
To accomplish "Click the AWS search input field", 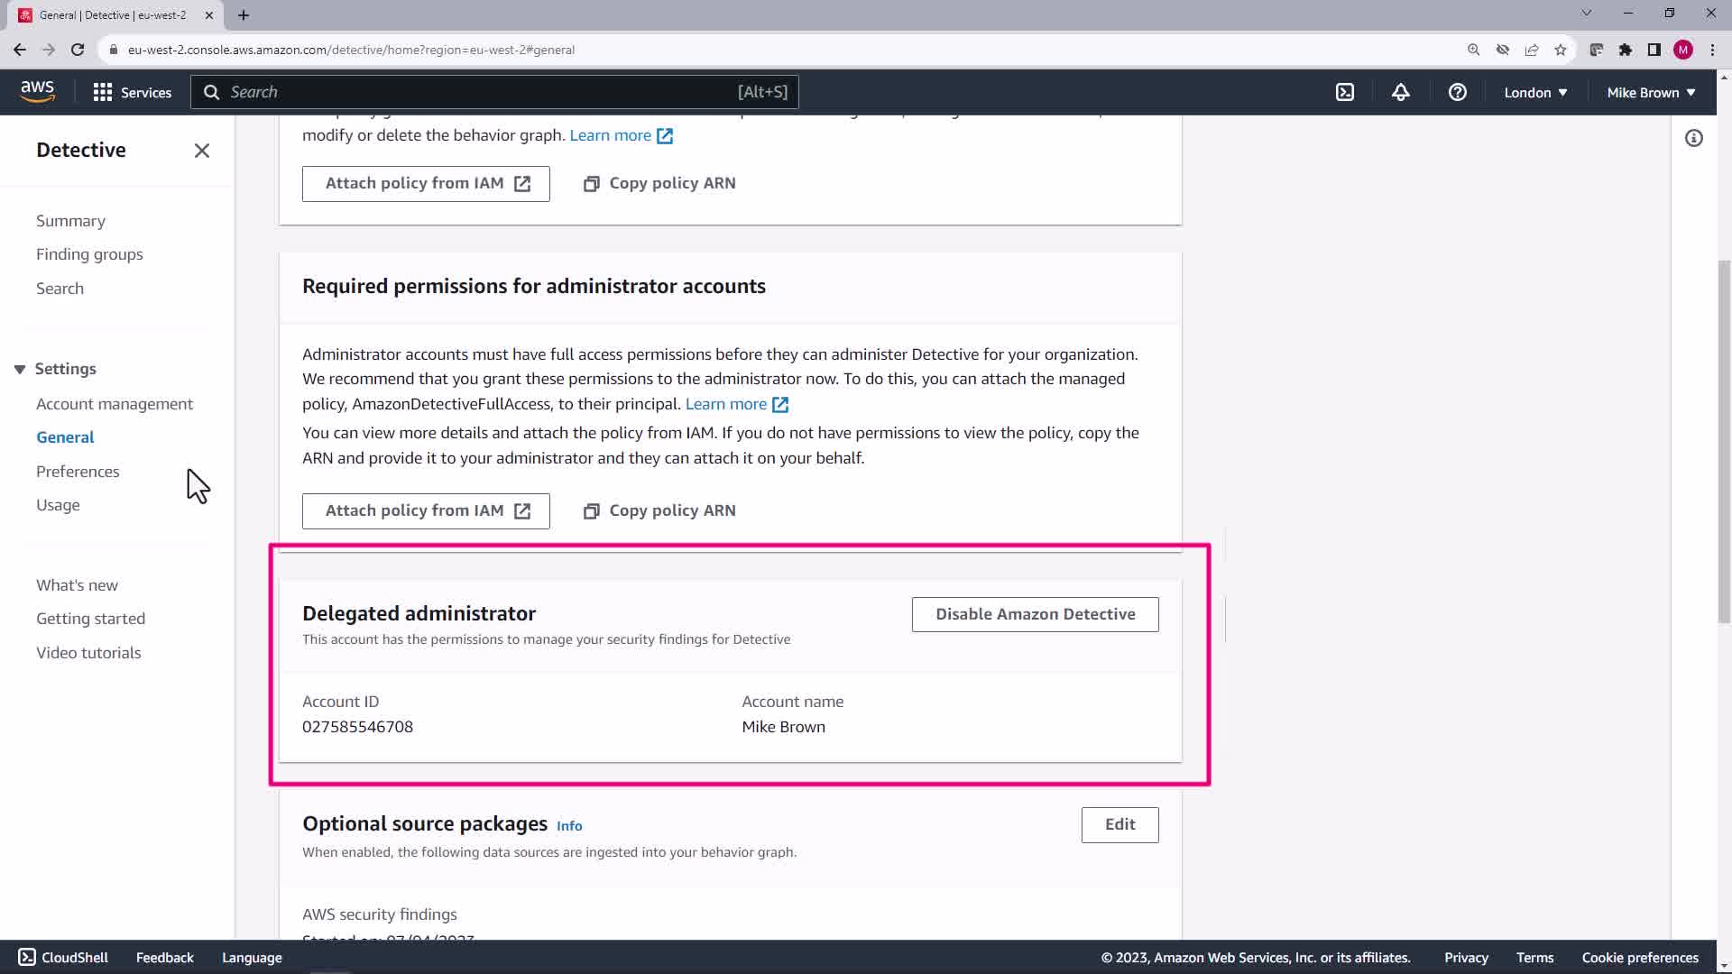I will click(x=478, y=92).
